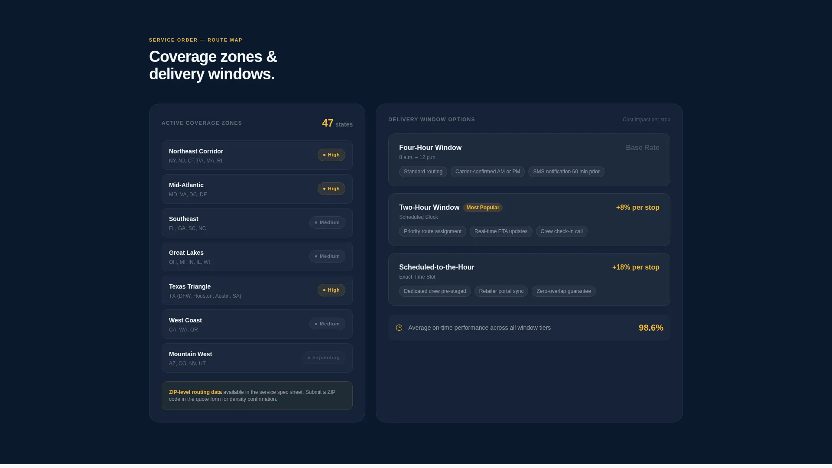
Task: Click the Retailer portal sync tag
Action: 501,291
